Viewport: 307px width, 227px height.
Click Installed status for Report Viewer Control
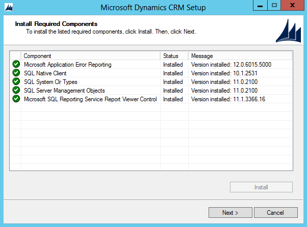point(173,99)
